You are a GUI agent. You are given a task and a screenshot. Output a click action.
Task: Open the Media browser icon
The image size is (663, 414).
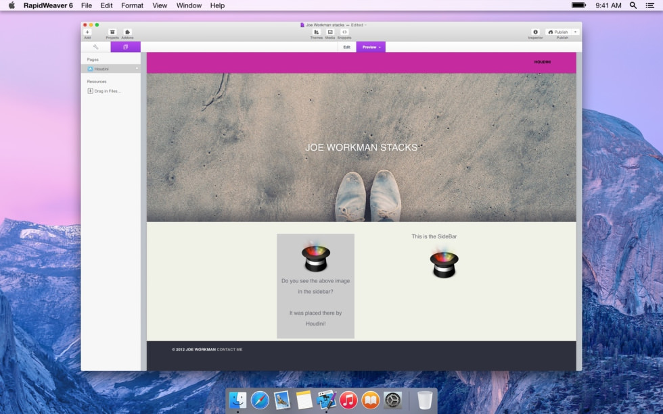click(330, 32)
